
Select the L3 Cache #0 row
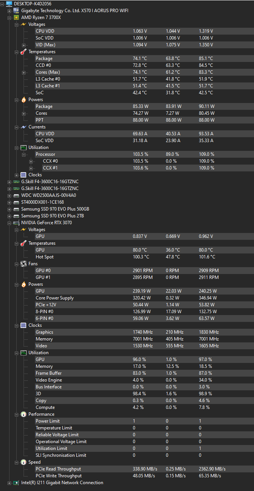(144, 79)
